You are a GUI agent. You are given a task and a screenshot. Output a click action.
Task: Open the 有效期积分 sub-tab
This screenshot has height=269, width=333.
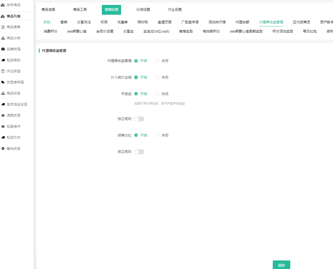pyautogui.click(x=211, y=31)
